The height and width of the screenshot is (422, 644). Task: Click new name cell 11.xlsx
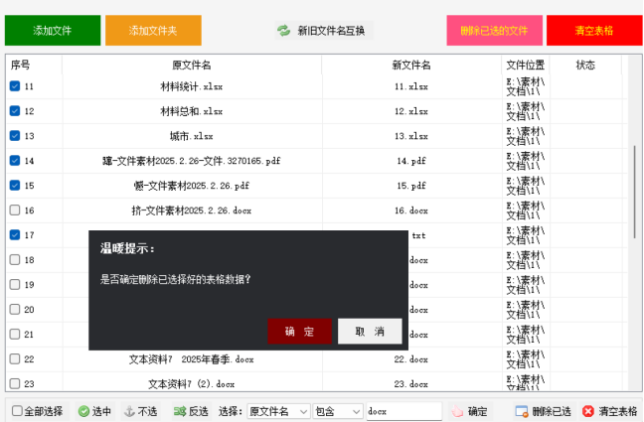pyautogui.click(x=411, y=86)
